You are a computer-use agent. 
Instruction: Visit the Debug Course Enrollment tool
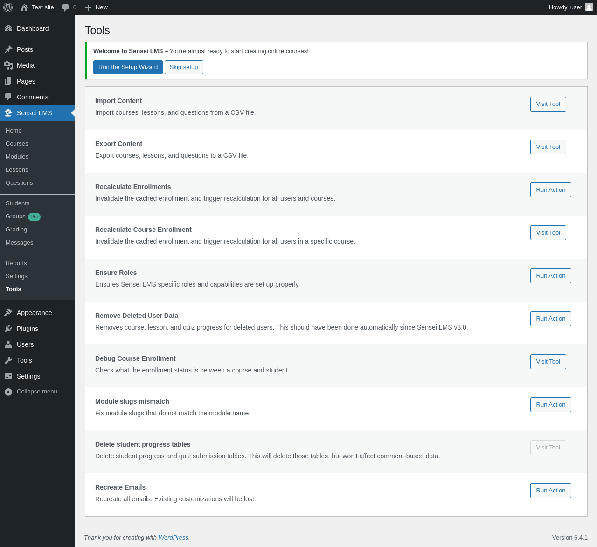(x=548, y=362)
